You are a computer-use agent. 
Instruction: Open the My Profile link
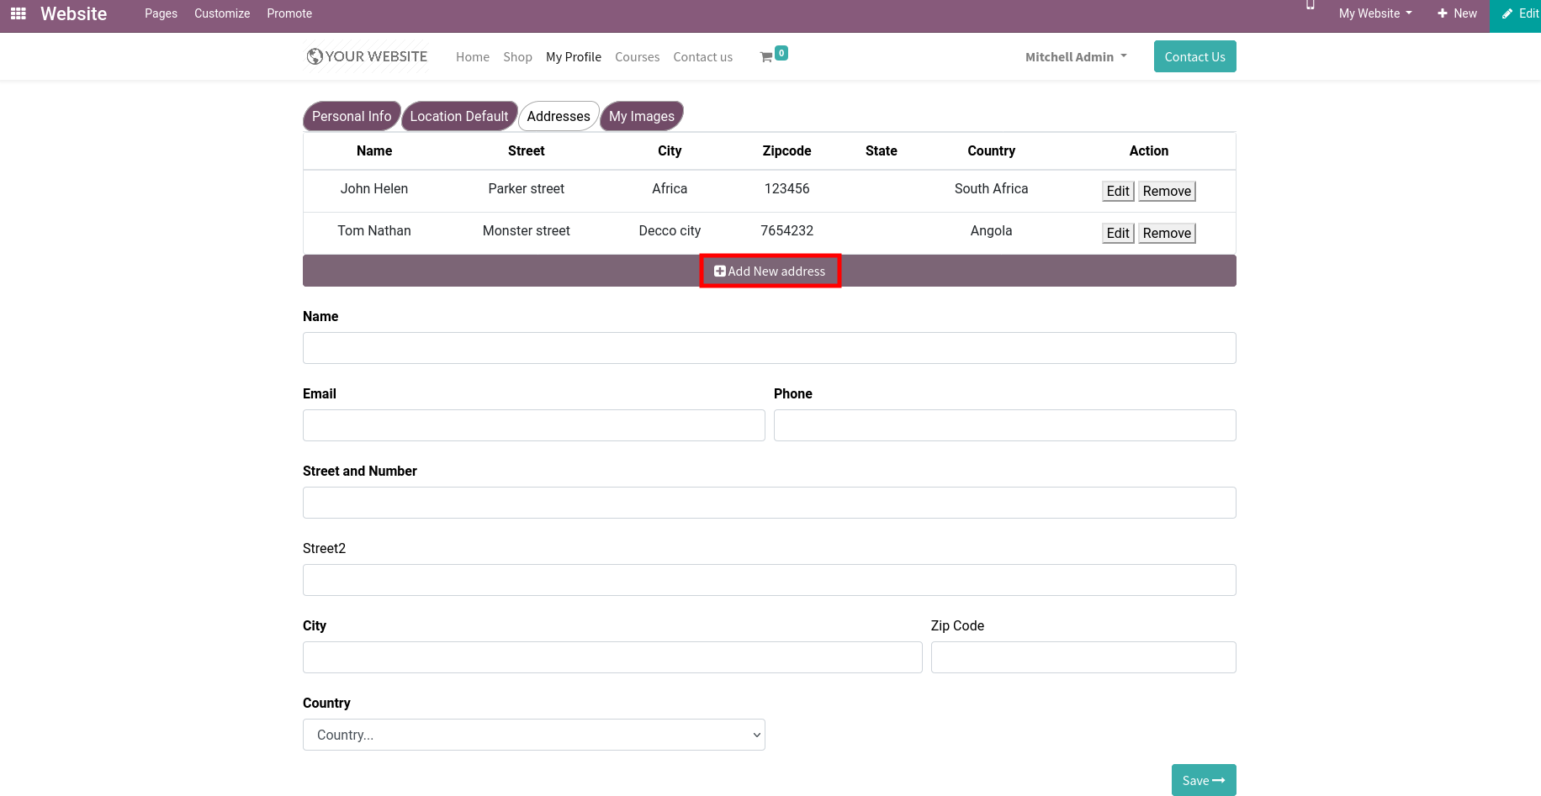click(x=574, y=57)
